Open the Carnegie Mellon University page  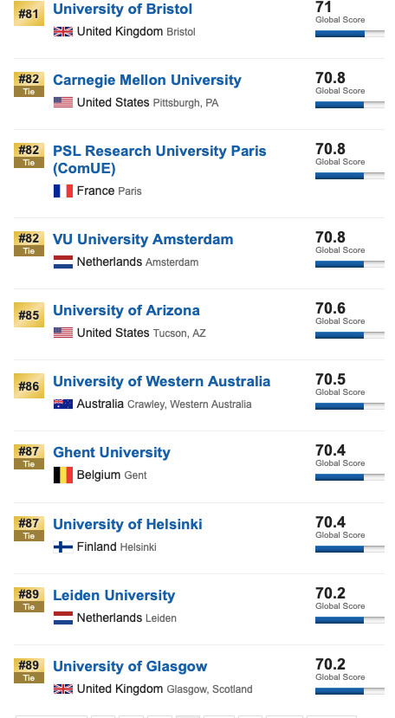[x=147, y=81]
